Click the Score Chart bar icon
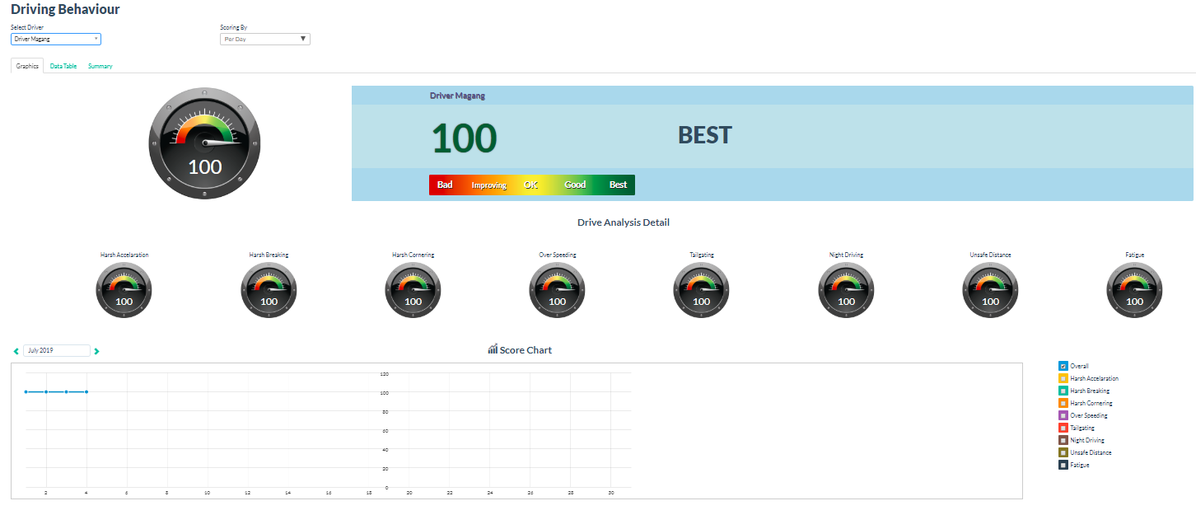This screenshot has height=529, width=1196. pyautogui.click(x=493, y=349)
